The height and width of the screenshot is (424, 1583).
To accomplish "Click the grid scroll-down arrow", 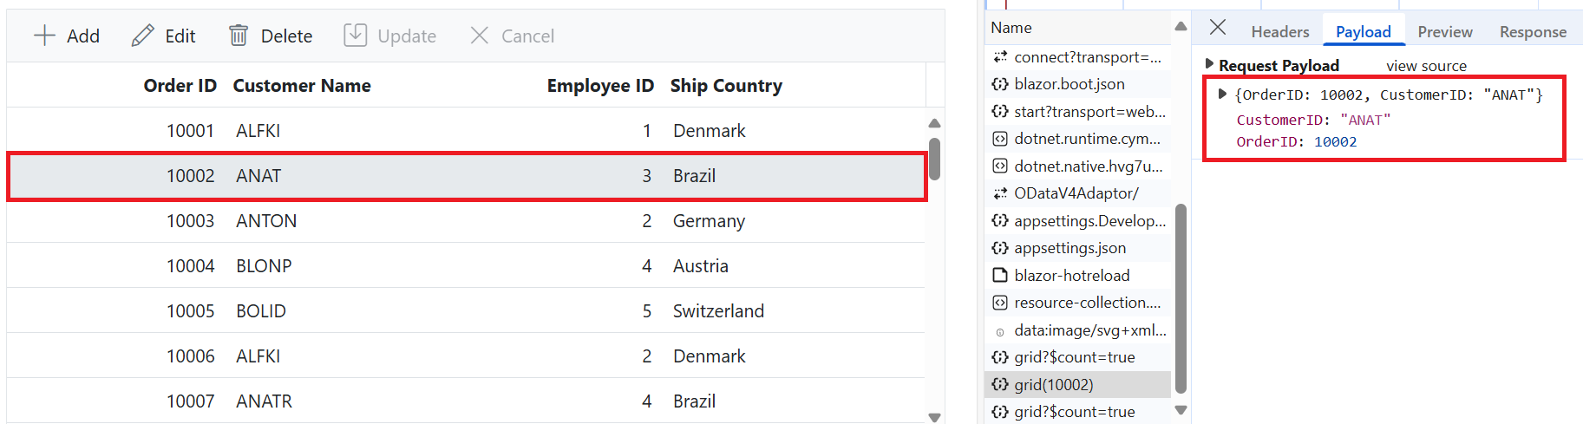I will click(x=934, y=417).
